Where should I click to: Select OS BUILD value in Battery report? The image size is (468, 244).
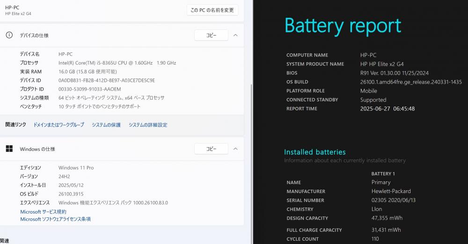pyautogui.click(x=411, y=82)
